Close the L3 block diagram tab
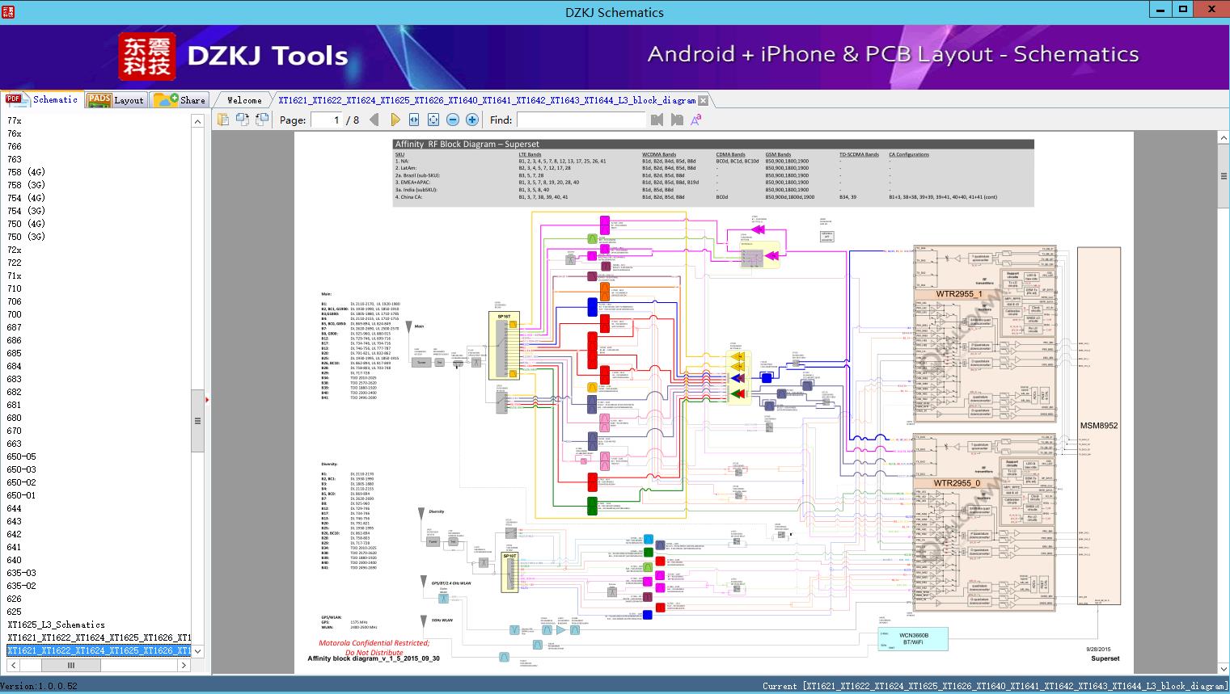The width and height of the screenshot is (1230, 694). pyautogui.click(x=704, y=100)
